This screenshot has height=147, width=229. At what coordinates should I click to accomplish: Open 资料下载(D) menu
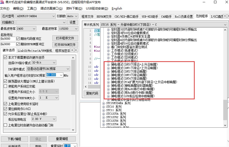click(x=74, y=9)
